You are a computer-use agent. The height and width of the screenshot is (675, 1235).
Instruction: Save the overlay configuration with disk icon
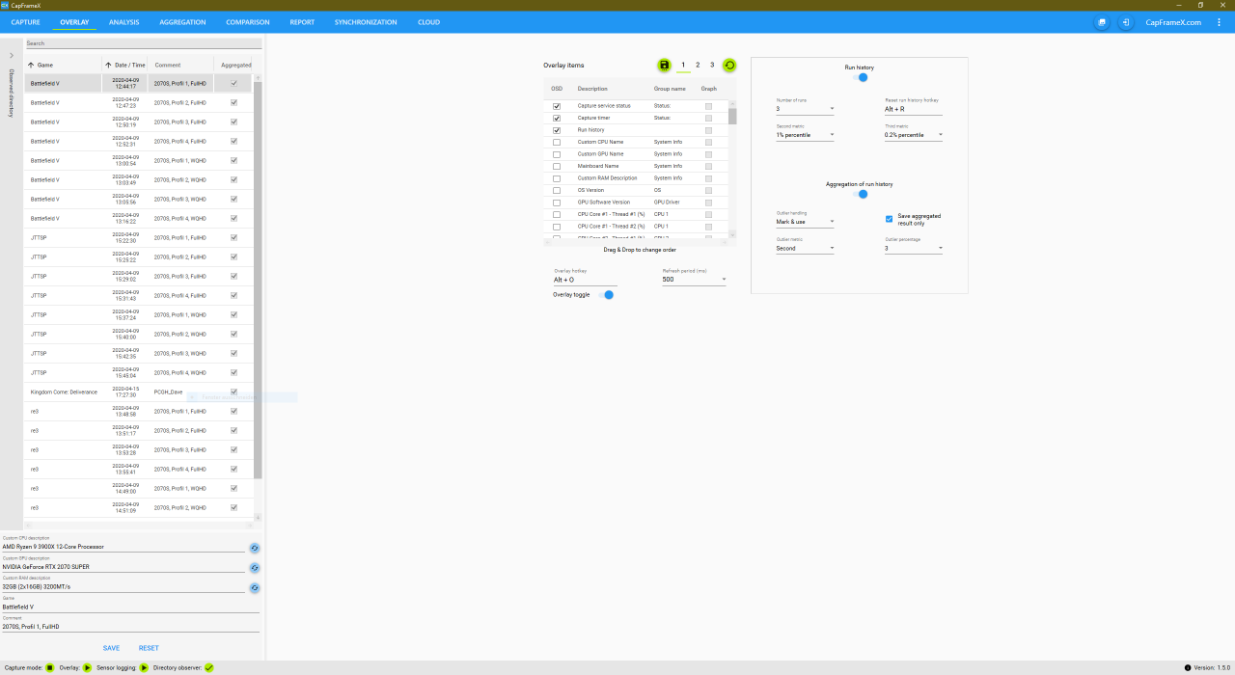point(664,65)
